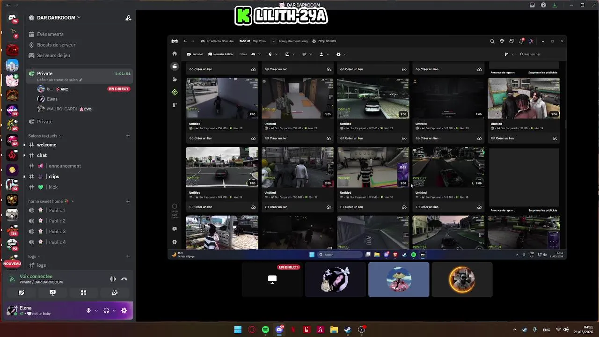Image resolution: width=599 pixels, height=337 pixels.
Task: Join the Public 2 voice channel
Action: 80,221
